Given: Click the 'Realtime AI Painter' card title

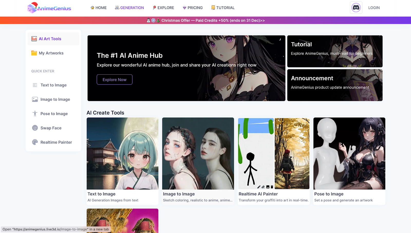Looking at the screenshot, I should 258,194.
